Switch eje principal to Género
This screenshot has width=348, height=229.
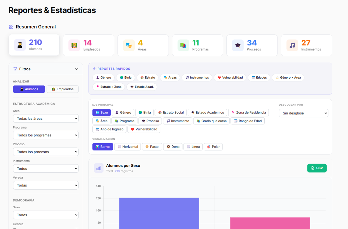point(123,112)
